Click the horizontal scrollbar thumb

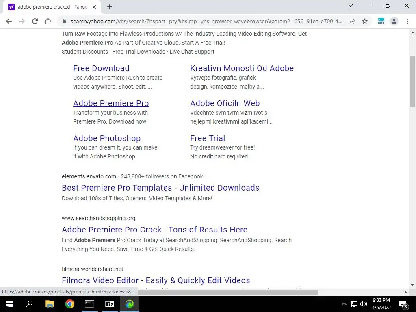click(x=227, y=292)
